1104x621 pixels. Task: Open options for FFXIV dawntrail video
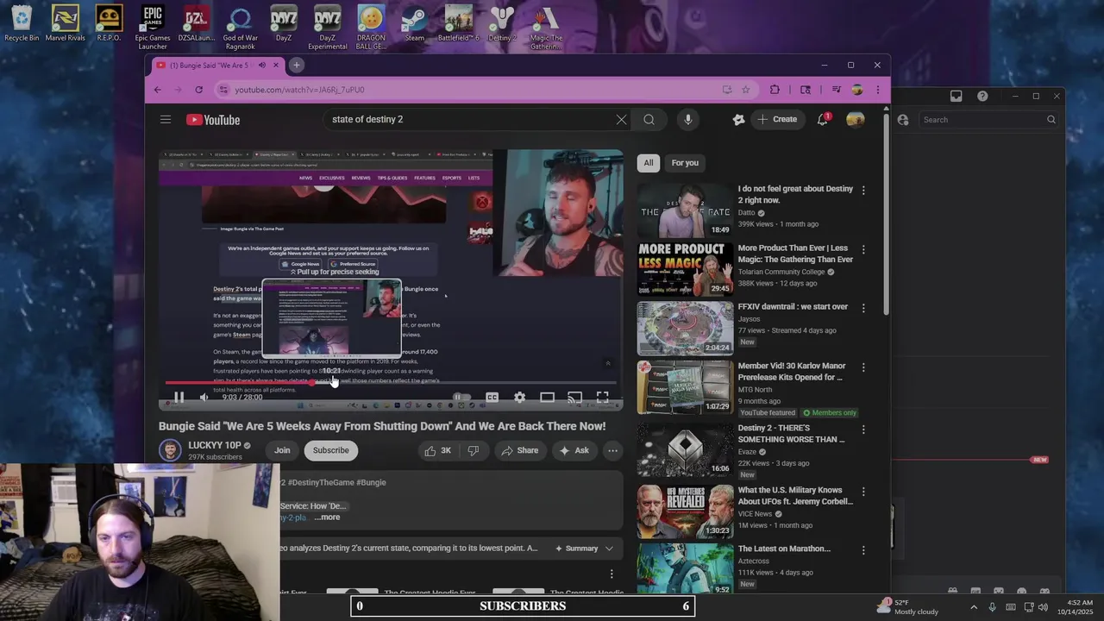[x=863, y=308]
